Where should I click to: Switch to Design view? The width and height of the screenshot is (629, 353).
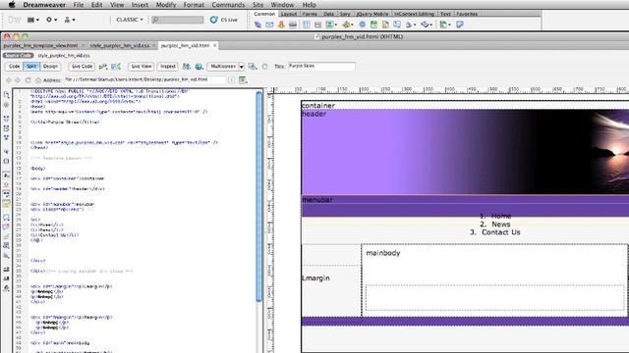[x=50, y=67]
